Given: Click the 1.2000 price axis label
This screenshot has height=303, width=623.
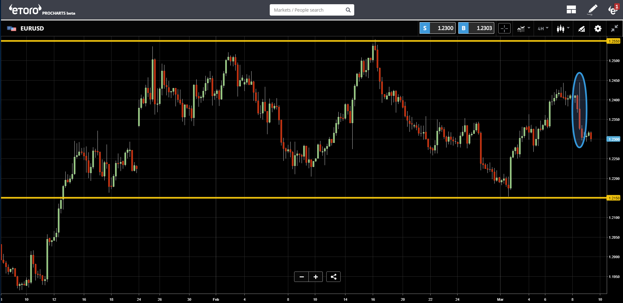Looking at the screenshot, I should [x=614, y=257].
